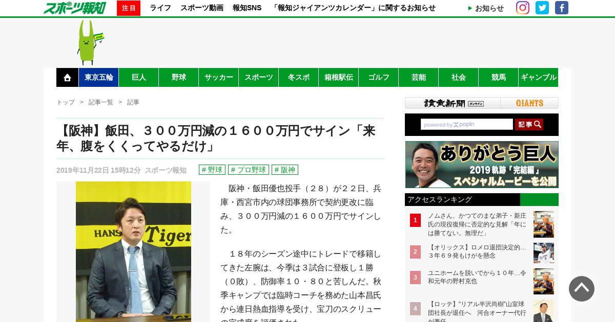615x322 pixels.
Task: Select the 箱根駅伝 navigation tab
Action: [339, 77]
